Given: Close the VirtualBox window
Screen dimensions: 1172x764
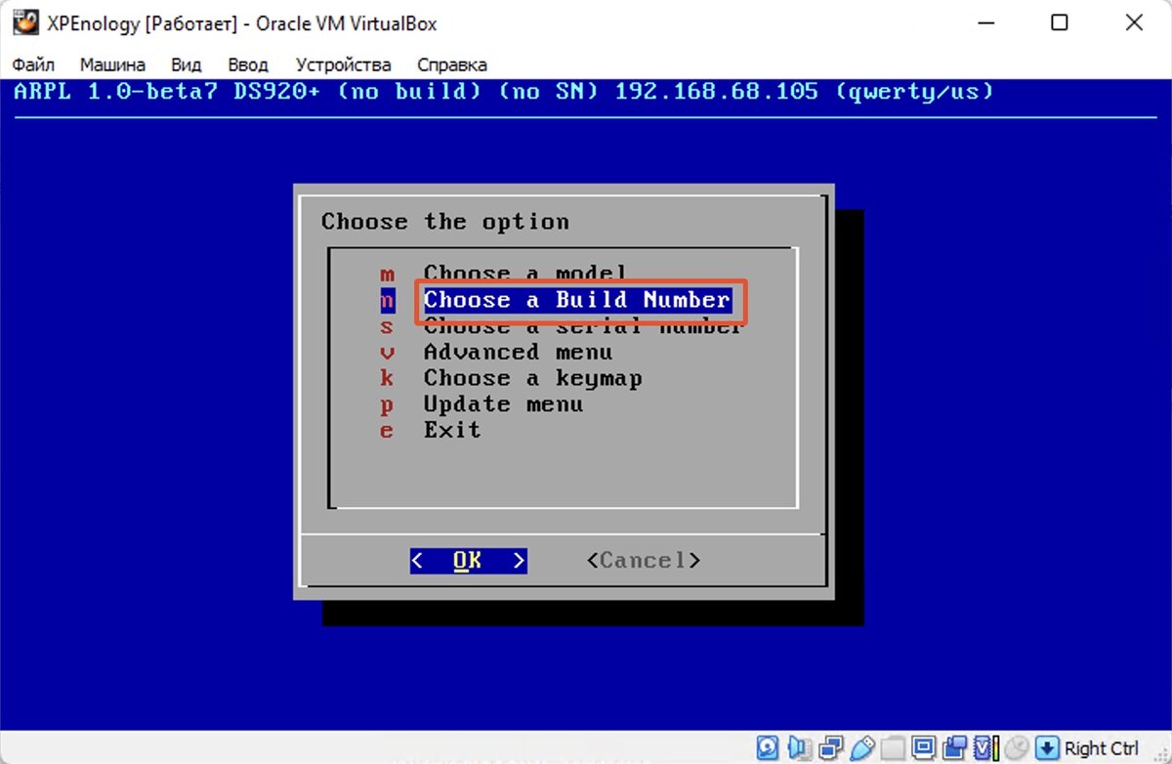Looking at the screenshot, I should tap(1134, 23).
